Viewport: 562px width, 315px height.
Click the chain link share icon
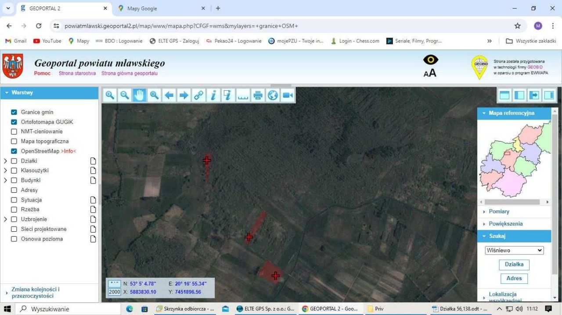click(x=199, y=95)
